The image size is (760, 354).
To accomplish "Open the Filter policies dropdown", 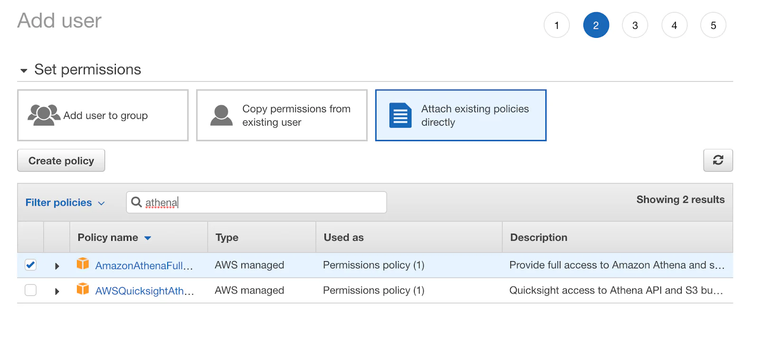I will coord(65,202).
